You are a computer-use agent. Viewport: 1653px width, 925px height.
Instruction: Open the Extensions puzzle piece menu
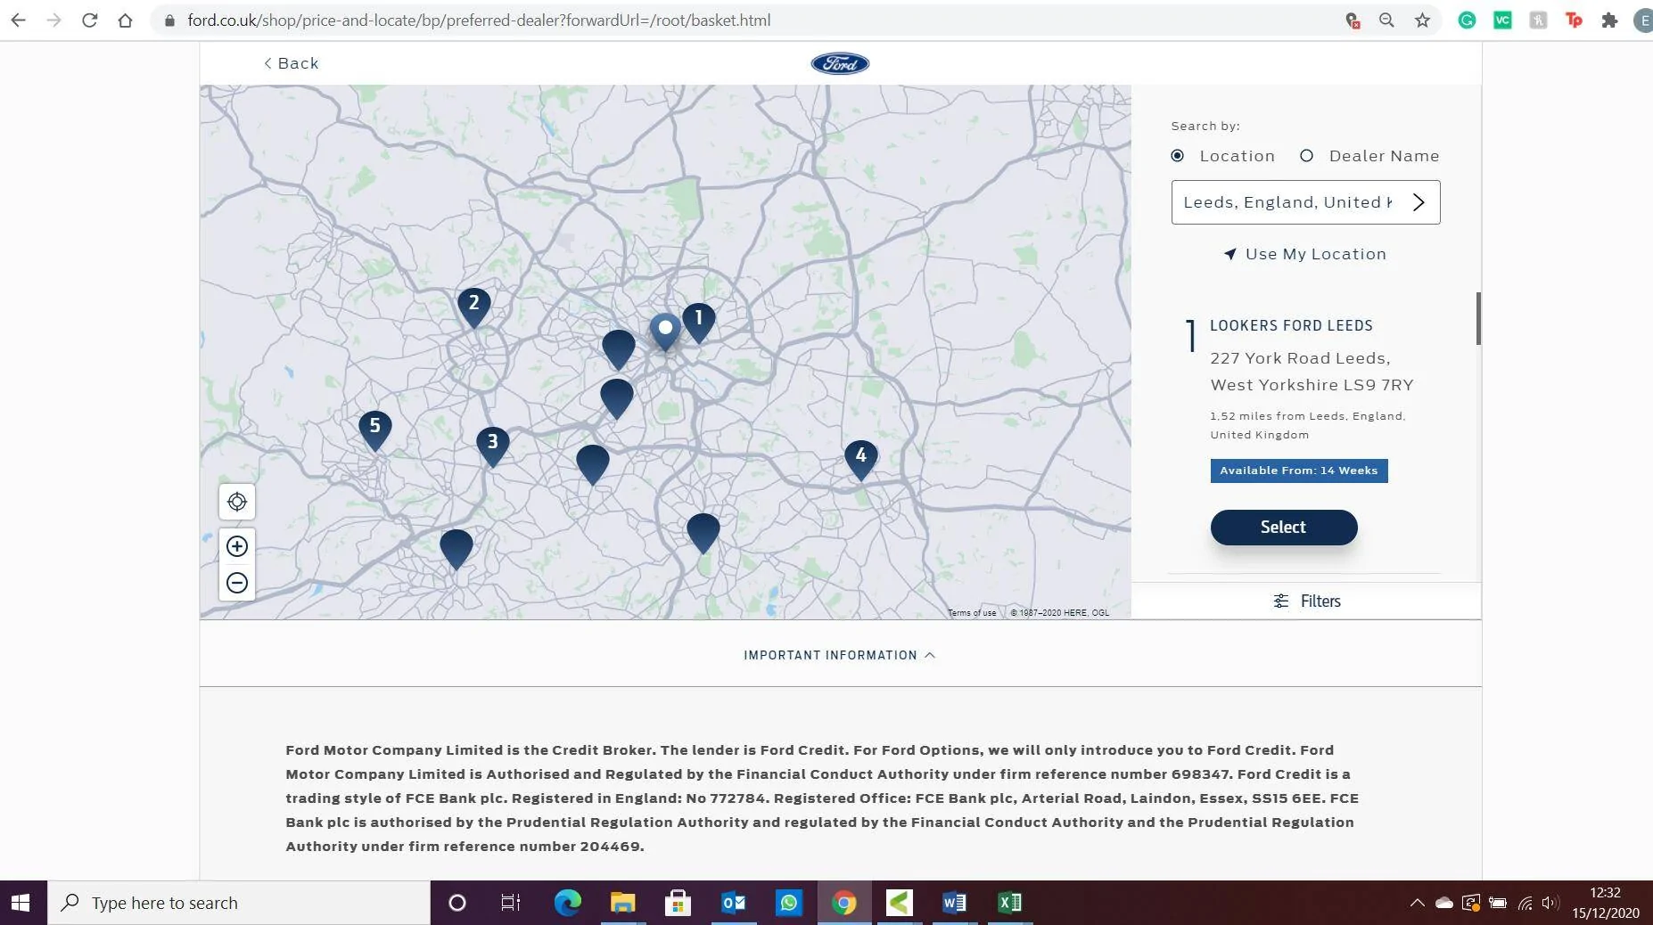point(1609,20)
